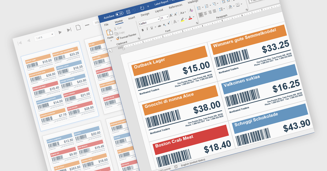Click the Text Effects icon

pos(175,22)
